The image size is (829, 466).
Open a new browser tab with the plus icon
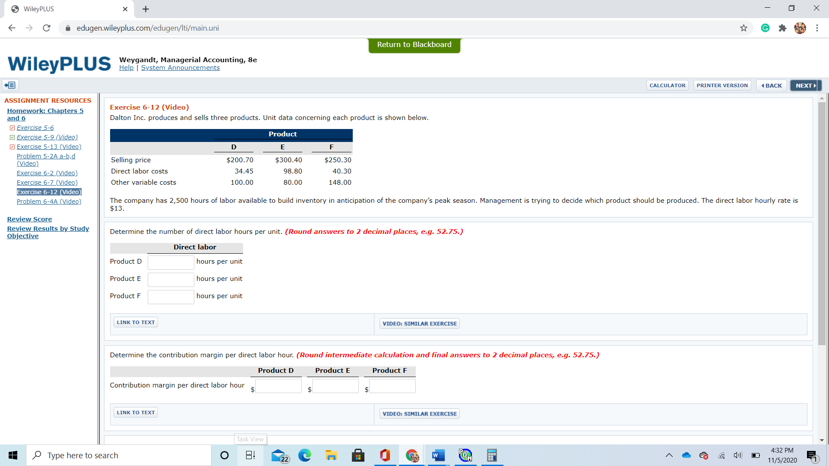pyautogui.click(x=146, y=9)
